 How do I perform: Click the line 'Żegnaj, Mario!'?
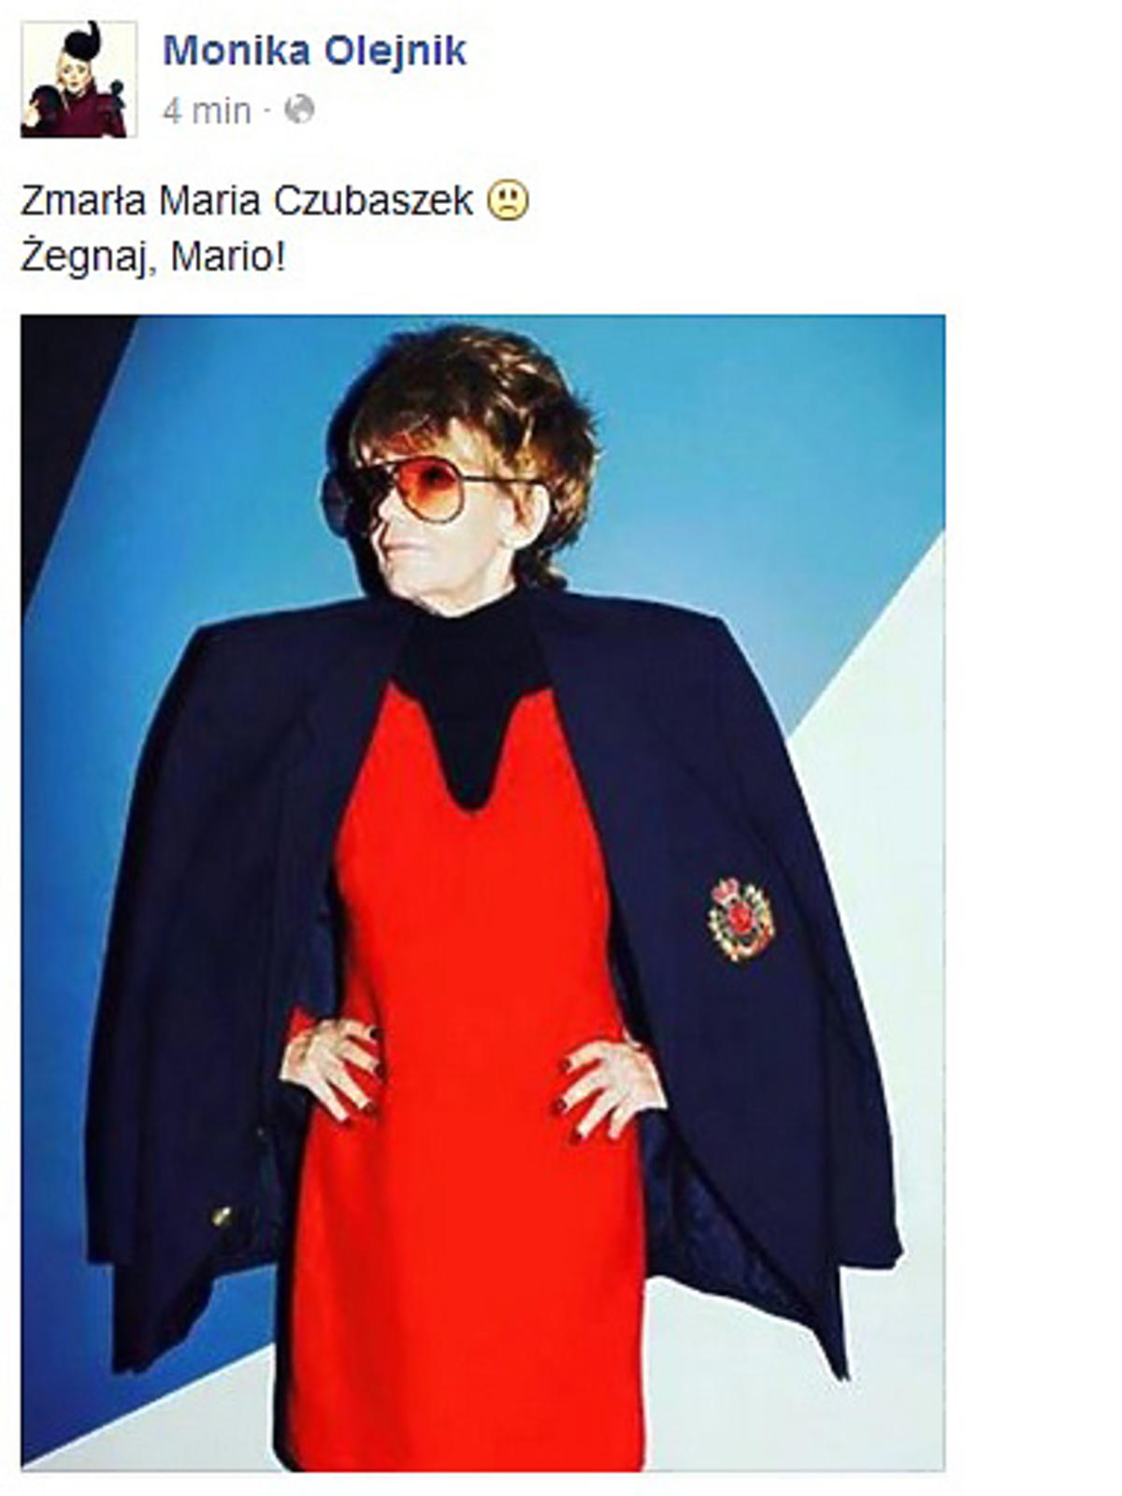pos(152,256)
